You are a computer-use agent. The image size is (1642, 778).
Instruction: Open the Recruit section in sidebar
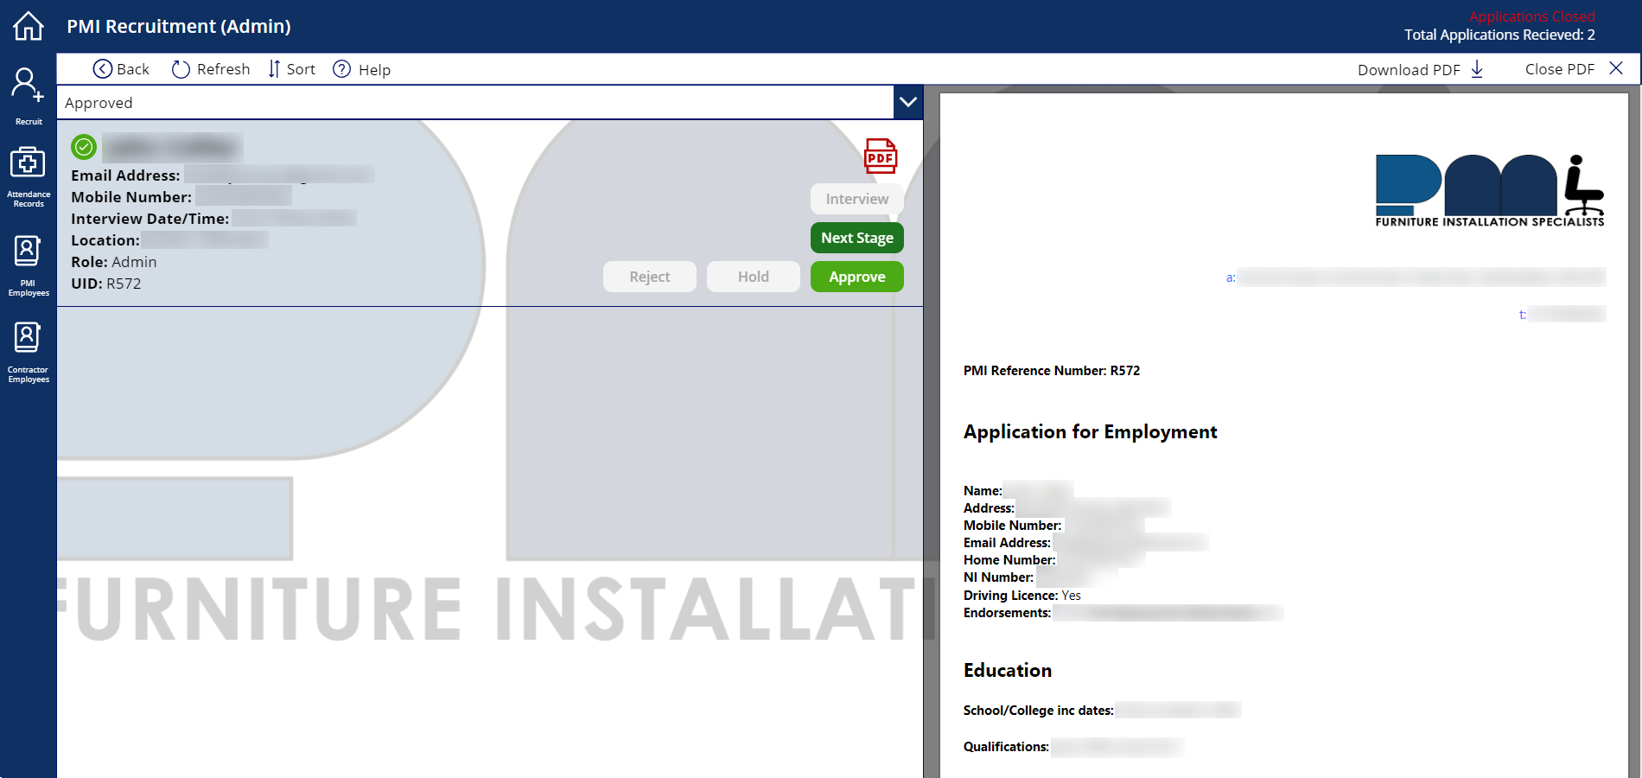coord(28,96)
